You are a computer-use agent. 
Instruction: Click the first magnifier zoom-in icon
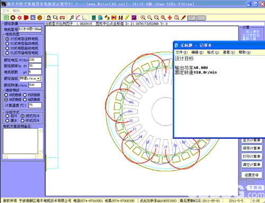coord(143,17)
